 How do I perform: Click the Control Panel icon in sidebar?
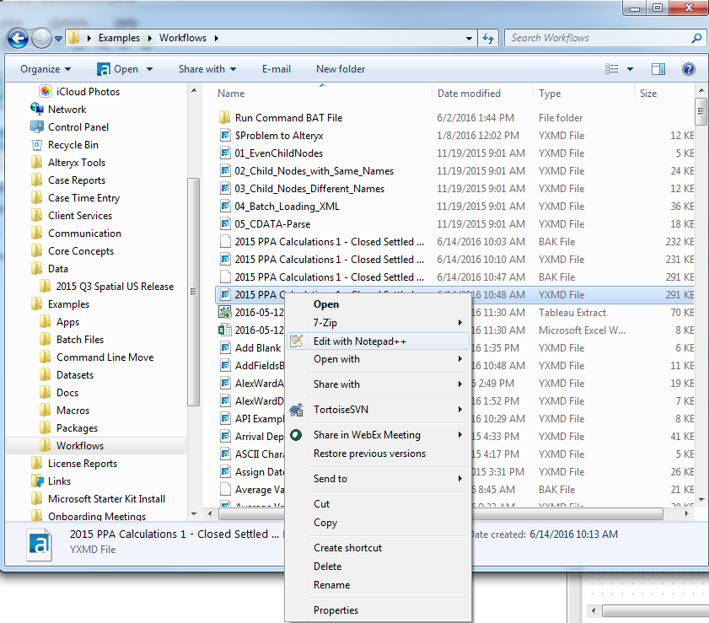coord(36,126)
